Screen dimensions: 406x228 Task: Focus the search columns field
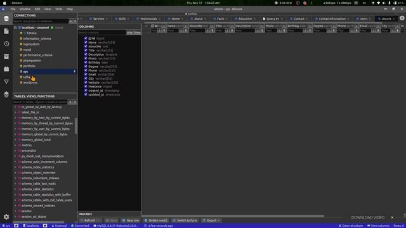[102, 32]
